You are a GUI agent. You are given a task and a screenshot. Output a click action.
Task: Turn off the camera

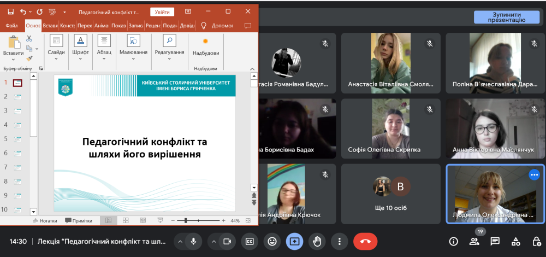(x=228, y=241)
